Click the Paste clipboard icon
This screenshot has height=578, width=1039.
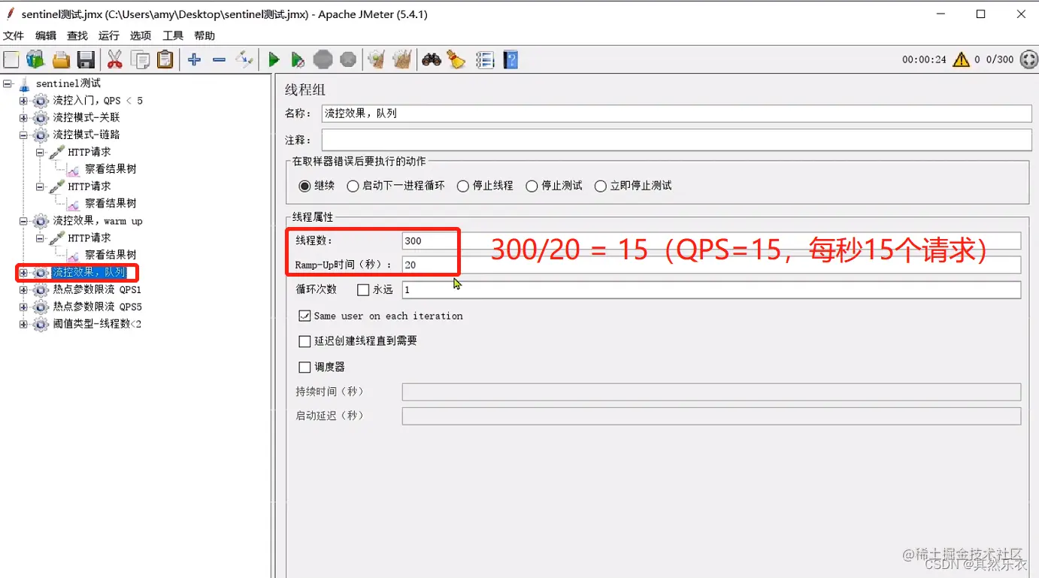[165, 59]
